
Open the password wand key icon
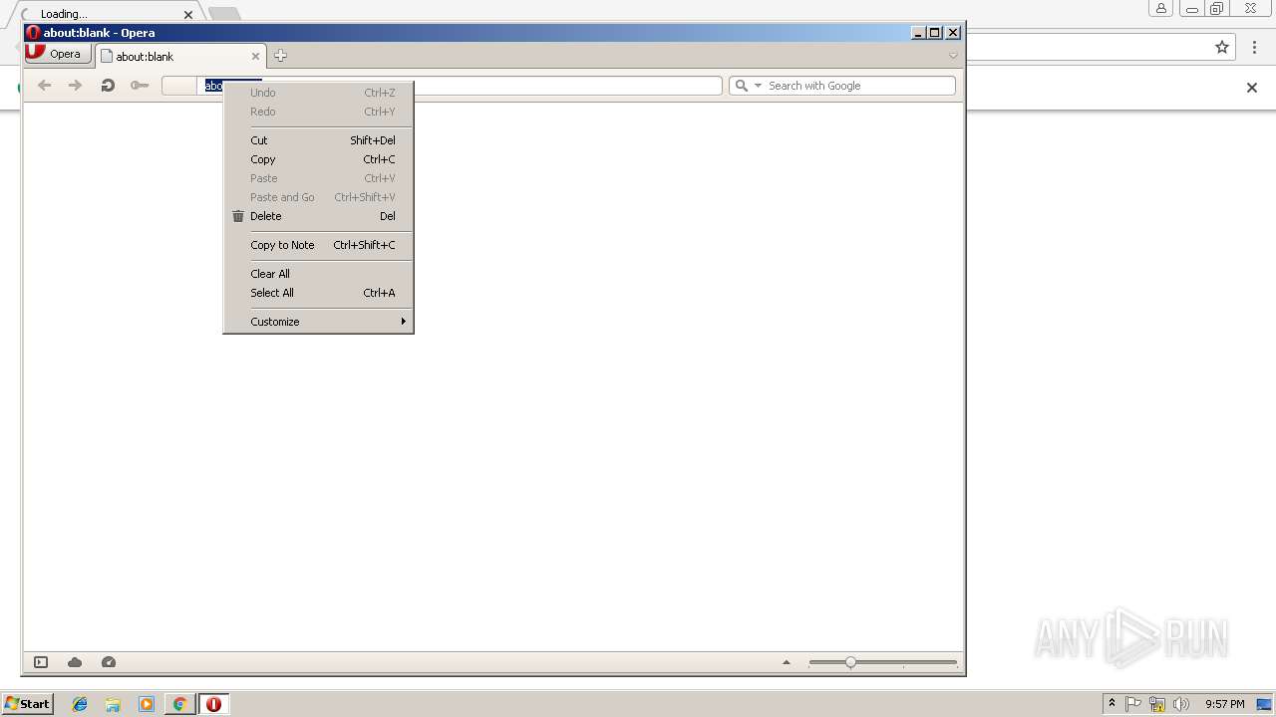[x=140, y=86]
